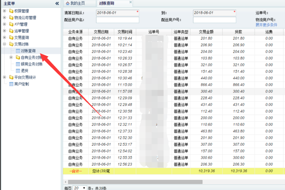This screenshot has height=190, width=285.
Task: Click total 10,319.36 in 交易金额 column
Action: [207, 171]
